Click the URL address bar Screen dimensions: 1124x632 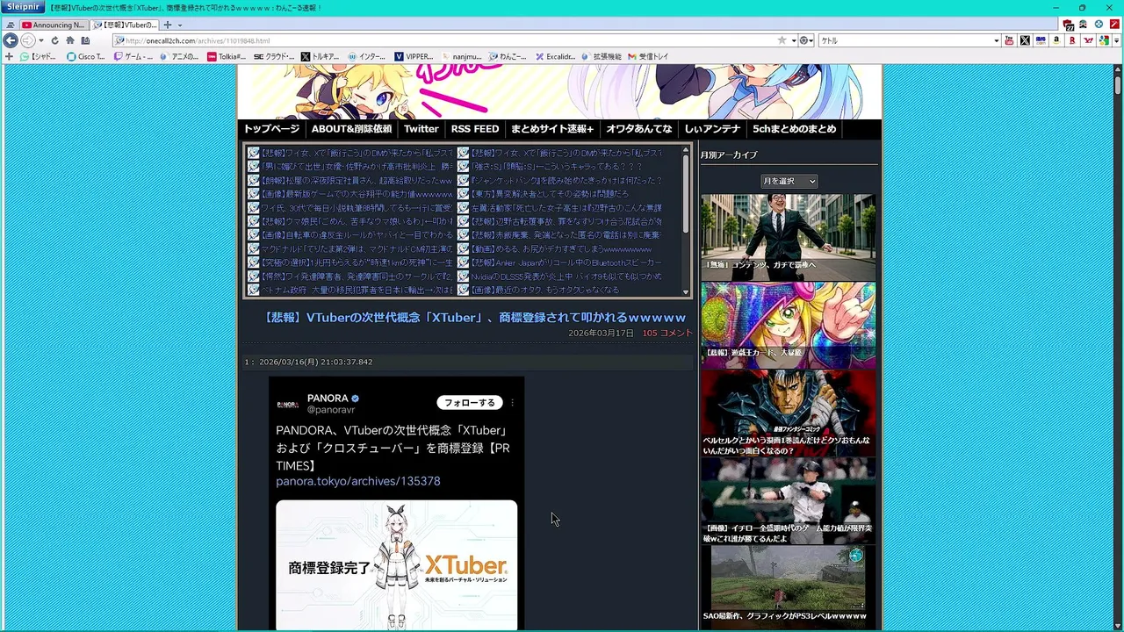443,40
